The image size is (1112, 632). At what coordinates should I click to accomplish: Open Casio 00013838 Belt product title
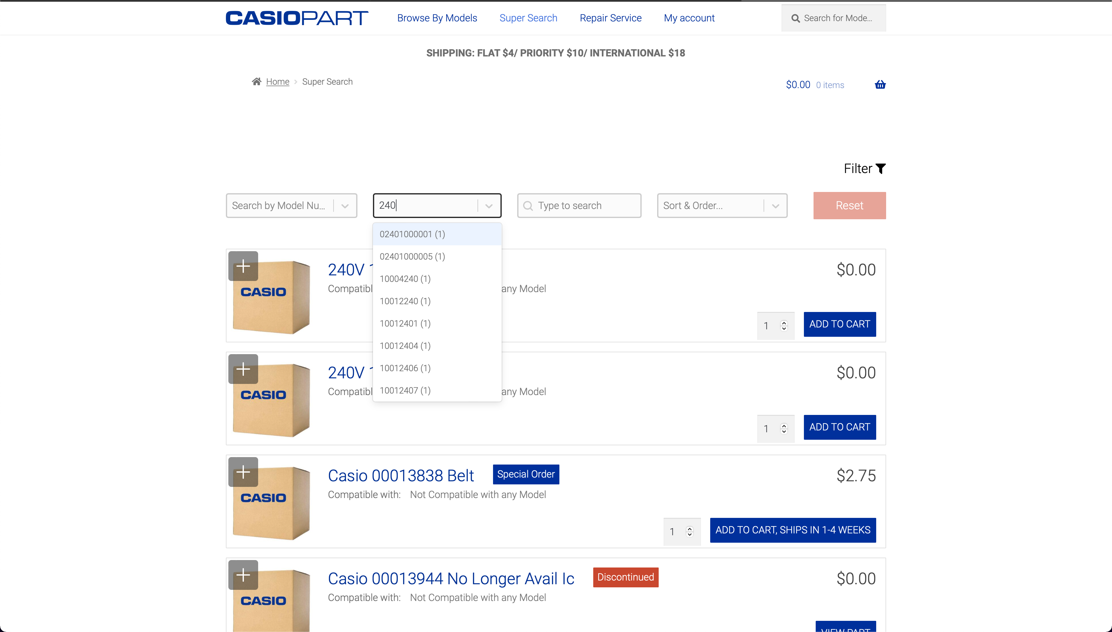pyautogui.click(x=400, y=476)
